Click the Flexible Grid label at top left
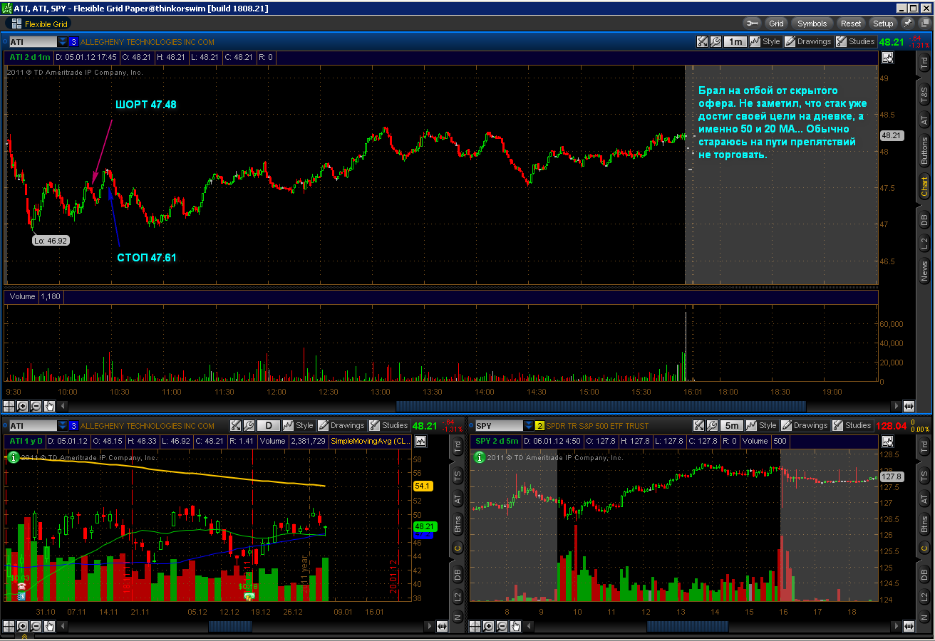The height and width of the screenshot is (641, 935). (46, 24)
